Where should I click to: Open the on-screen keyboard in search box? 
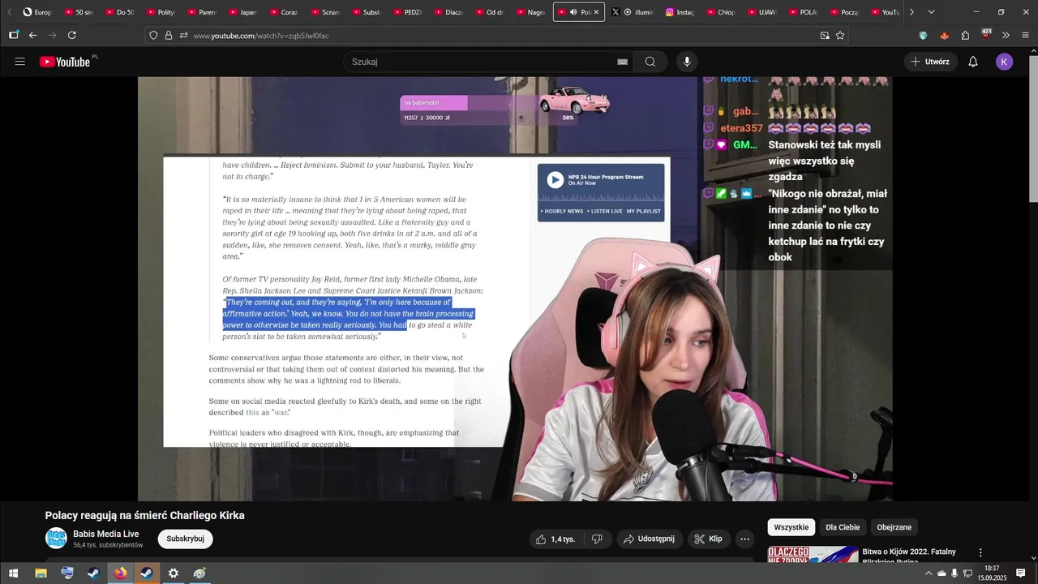coord(623,62)
